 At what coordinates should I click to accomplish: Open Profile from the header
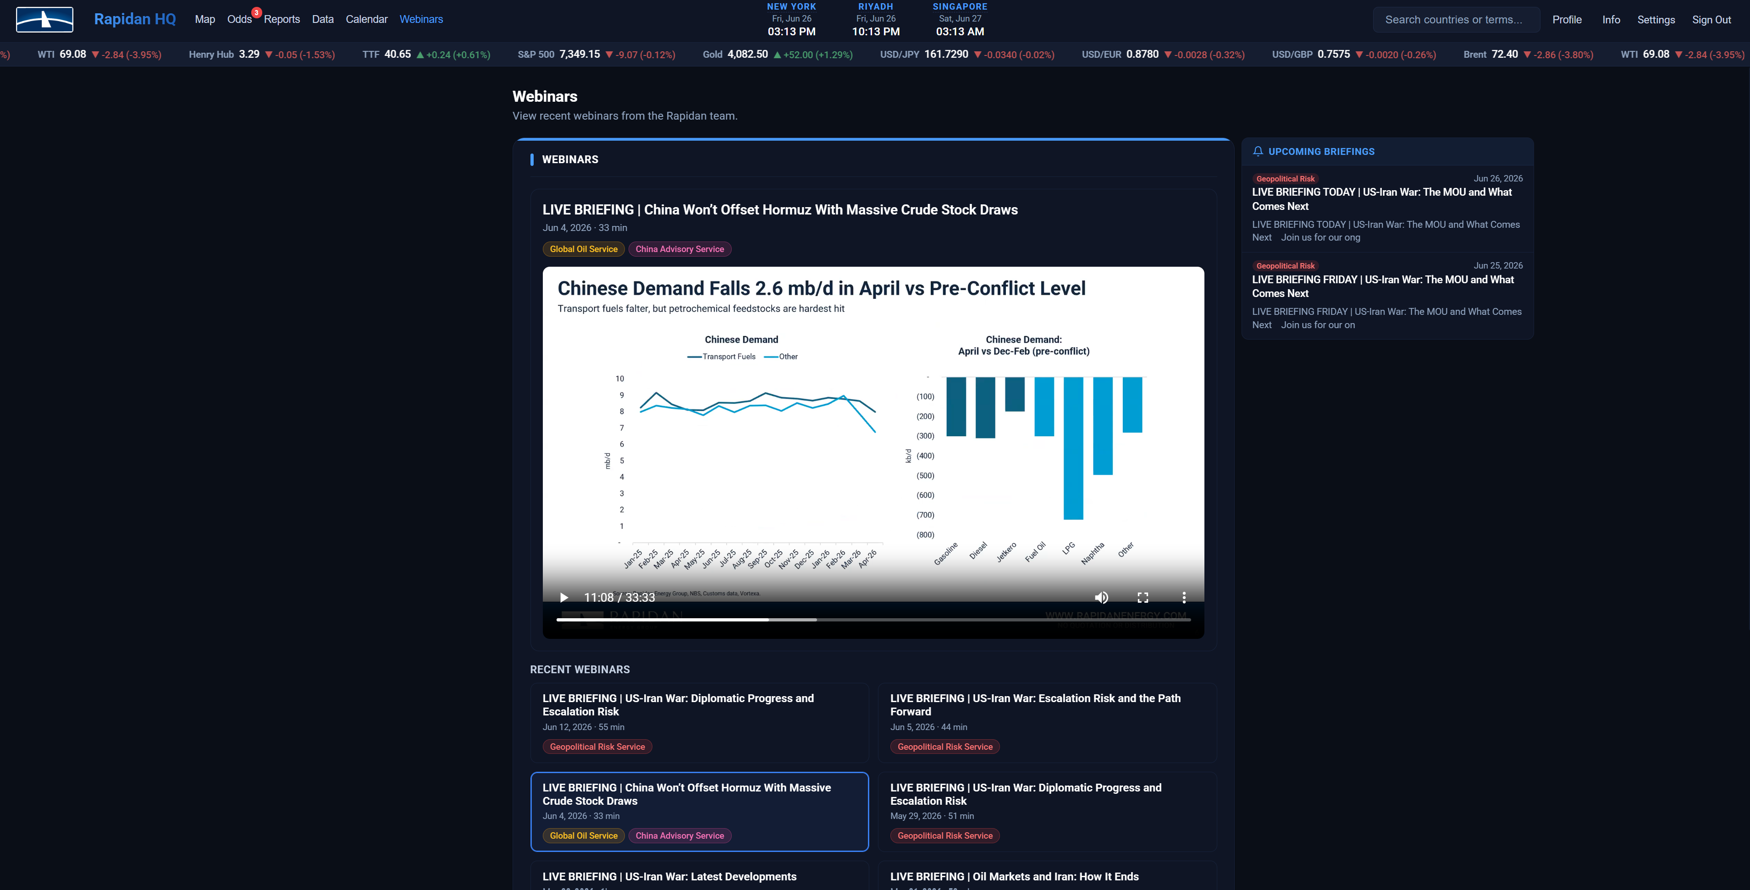[1567, 20]
